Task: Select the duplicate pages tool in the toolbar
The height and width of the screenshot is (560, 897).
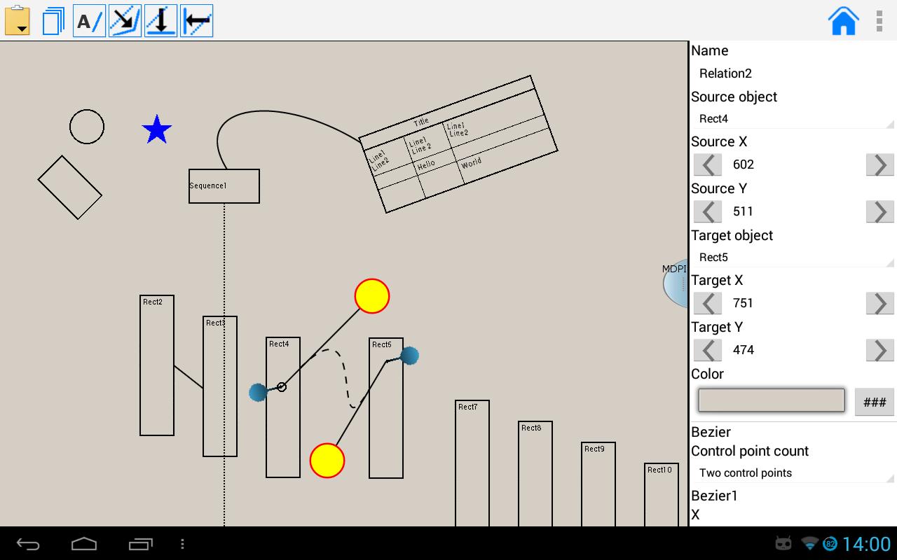Action: (x=53, y=20)
